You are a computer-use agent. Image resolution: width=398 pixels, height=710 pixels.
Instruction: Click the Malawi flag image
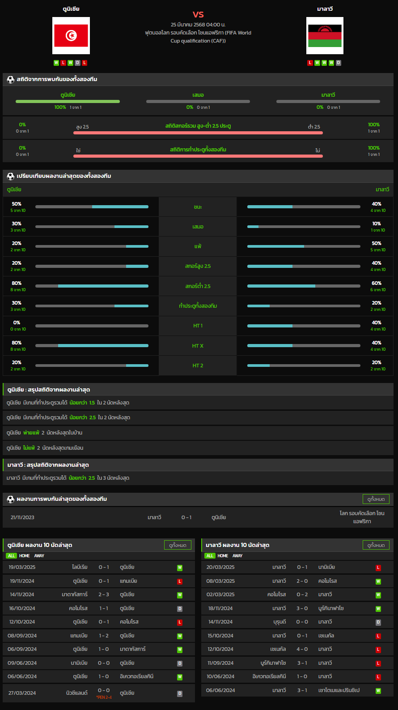325,35
